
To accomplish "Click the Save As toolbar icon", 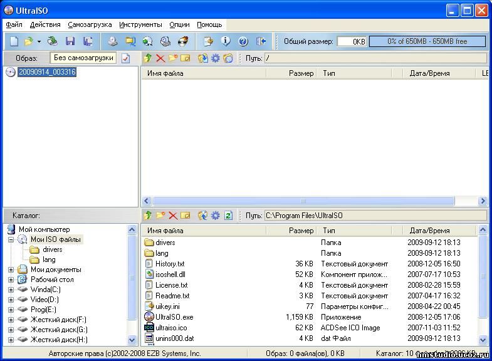I will coord(88,41).
